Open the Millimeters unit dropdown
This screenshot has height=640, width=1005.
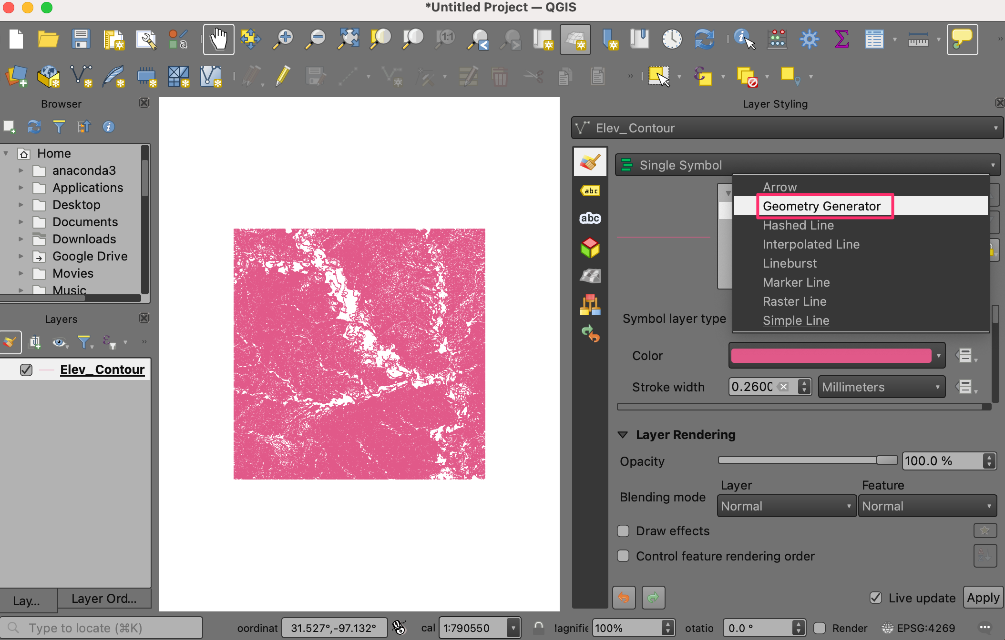(x=881, y=387)
